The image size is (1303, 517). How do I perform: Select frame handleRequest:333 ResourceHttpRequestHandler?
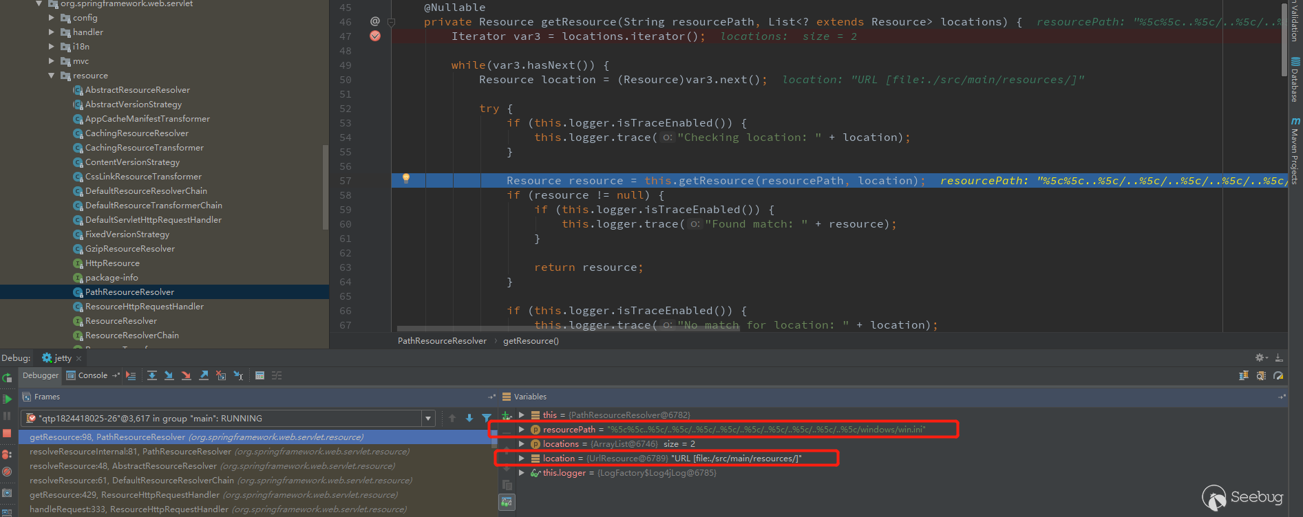tap(218, 509)
